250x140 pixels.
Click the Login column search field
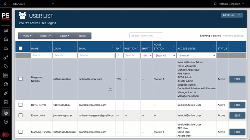(x=65, y=55)
